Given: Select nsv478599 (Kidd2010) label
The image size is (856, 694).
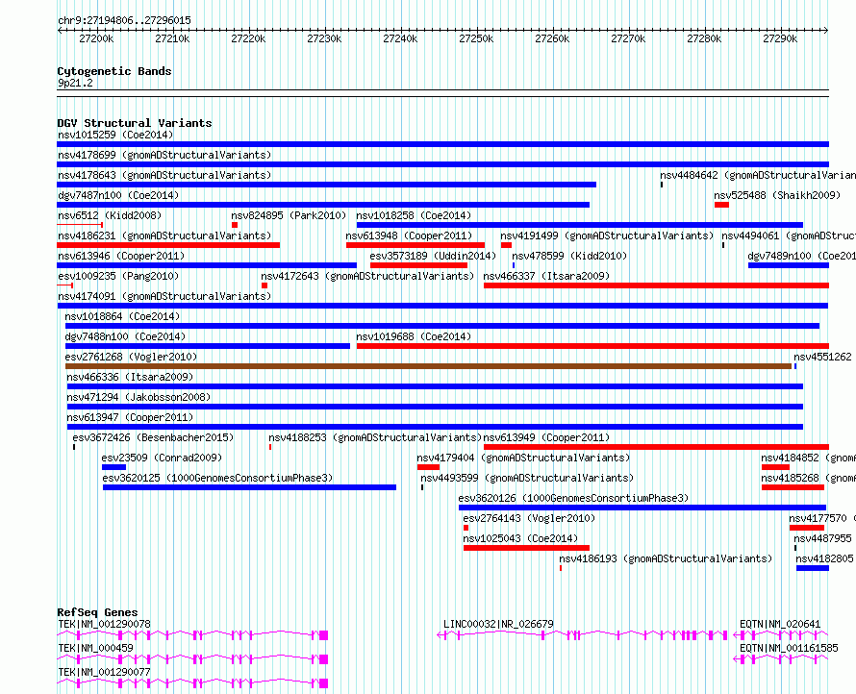Looking at the screenshot, I should (569, 256).
